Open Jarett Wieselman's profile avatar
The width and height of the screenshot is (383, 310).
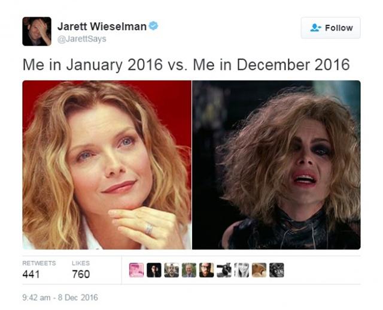point(37,31)
